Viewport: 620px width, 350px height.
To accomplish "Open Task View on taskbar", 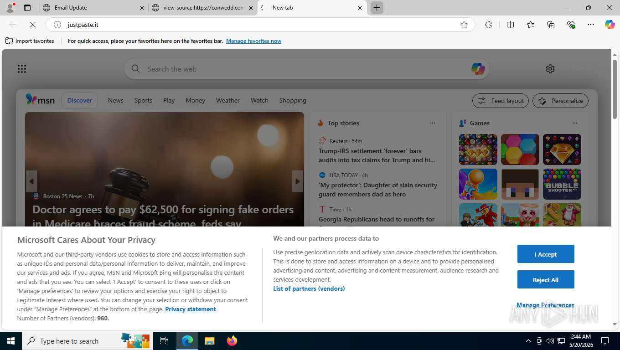I will (x=164, y=341).
